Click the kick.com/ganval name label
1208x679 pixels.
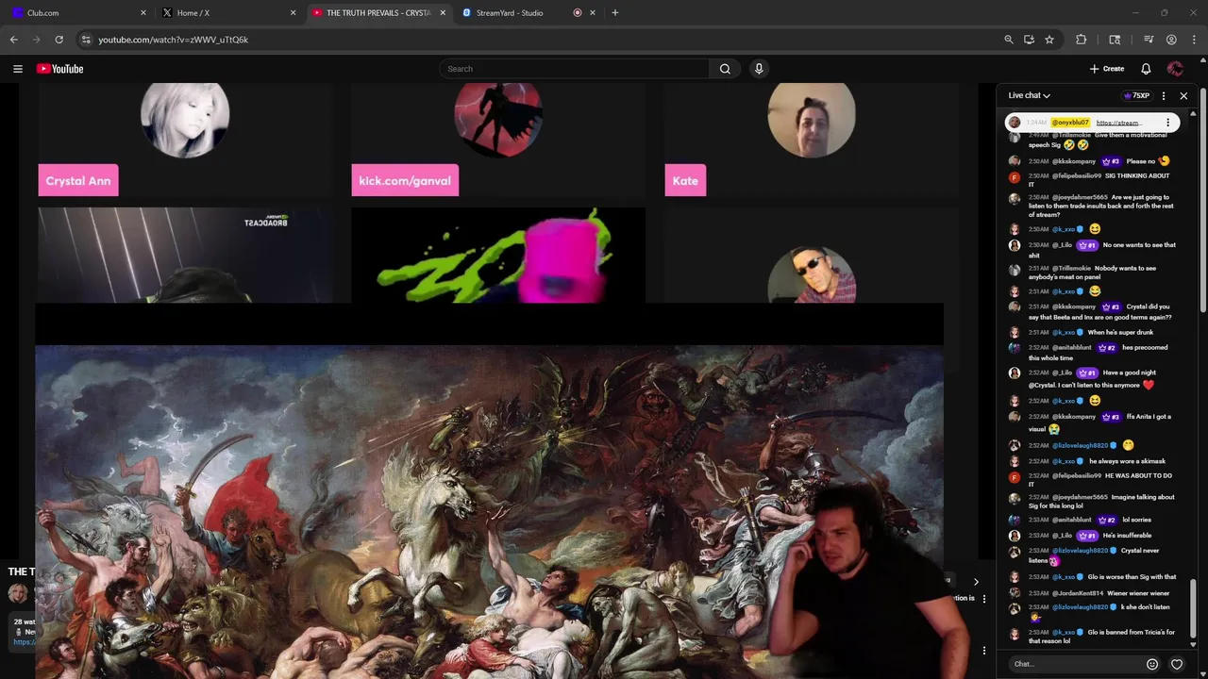pos(405,181)
